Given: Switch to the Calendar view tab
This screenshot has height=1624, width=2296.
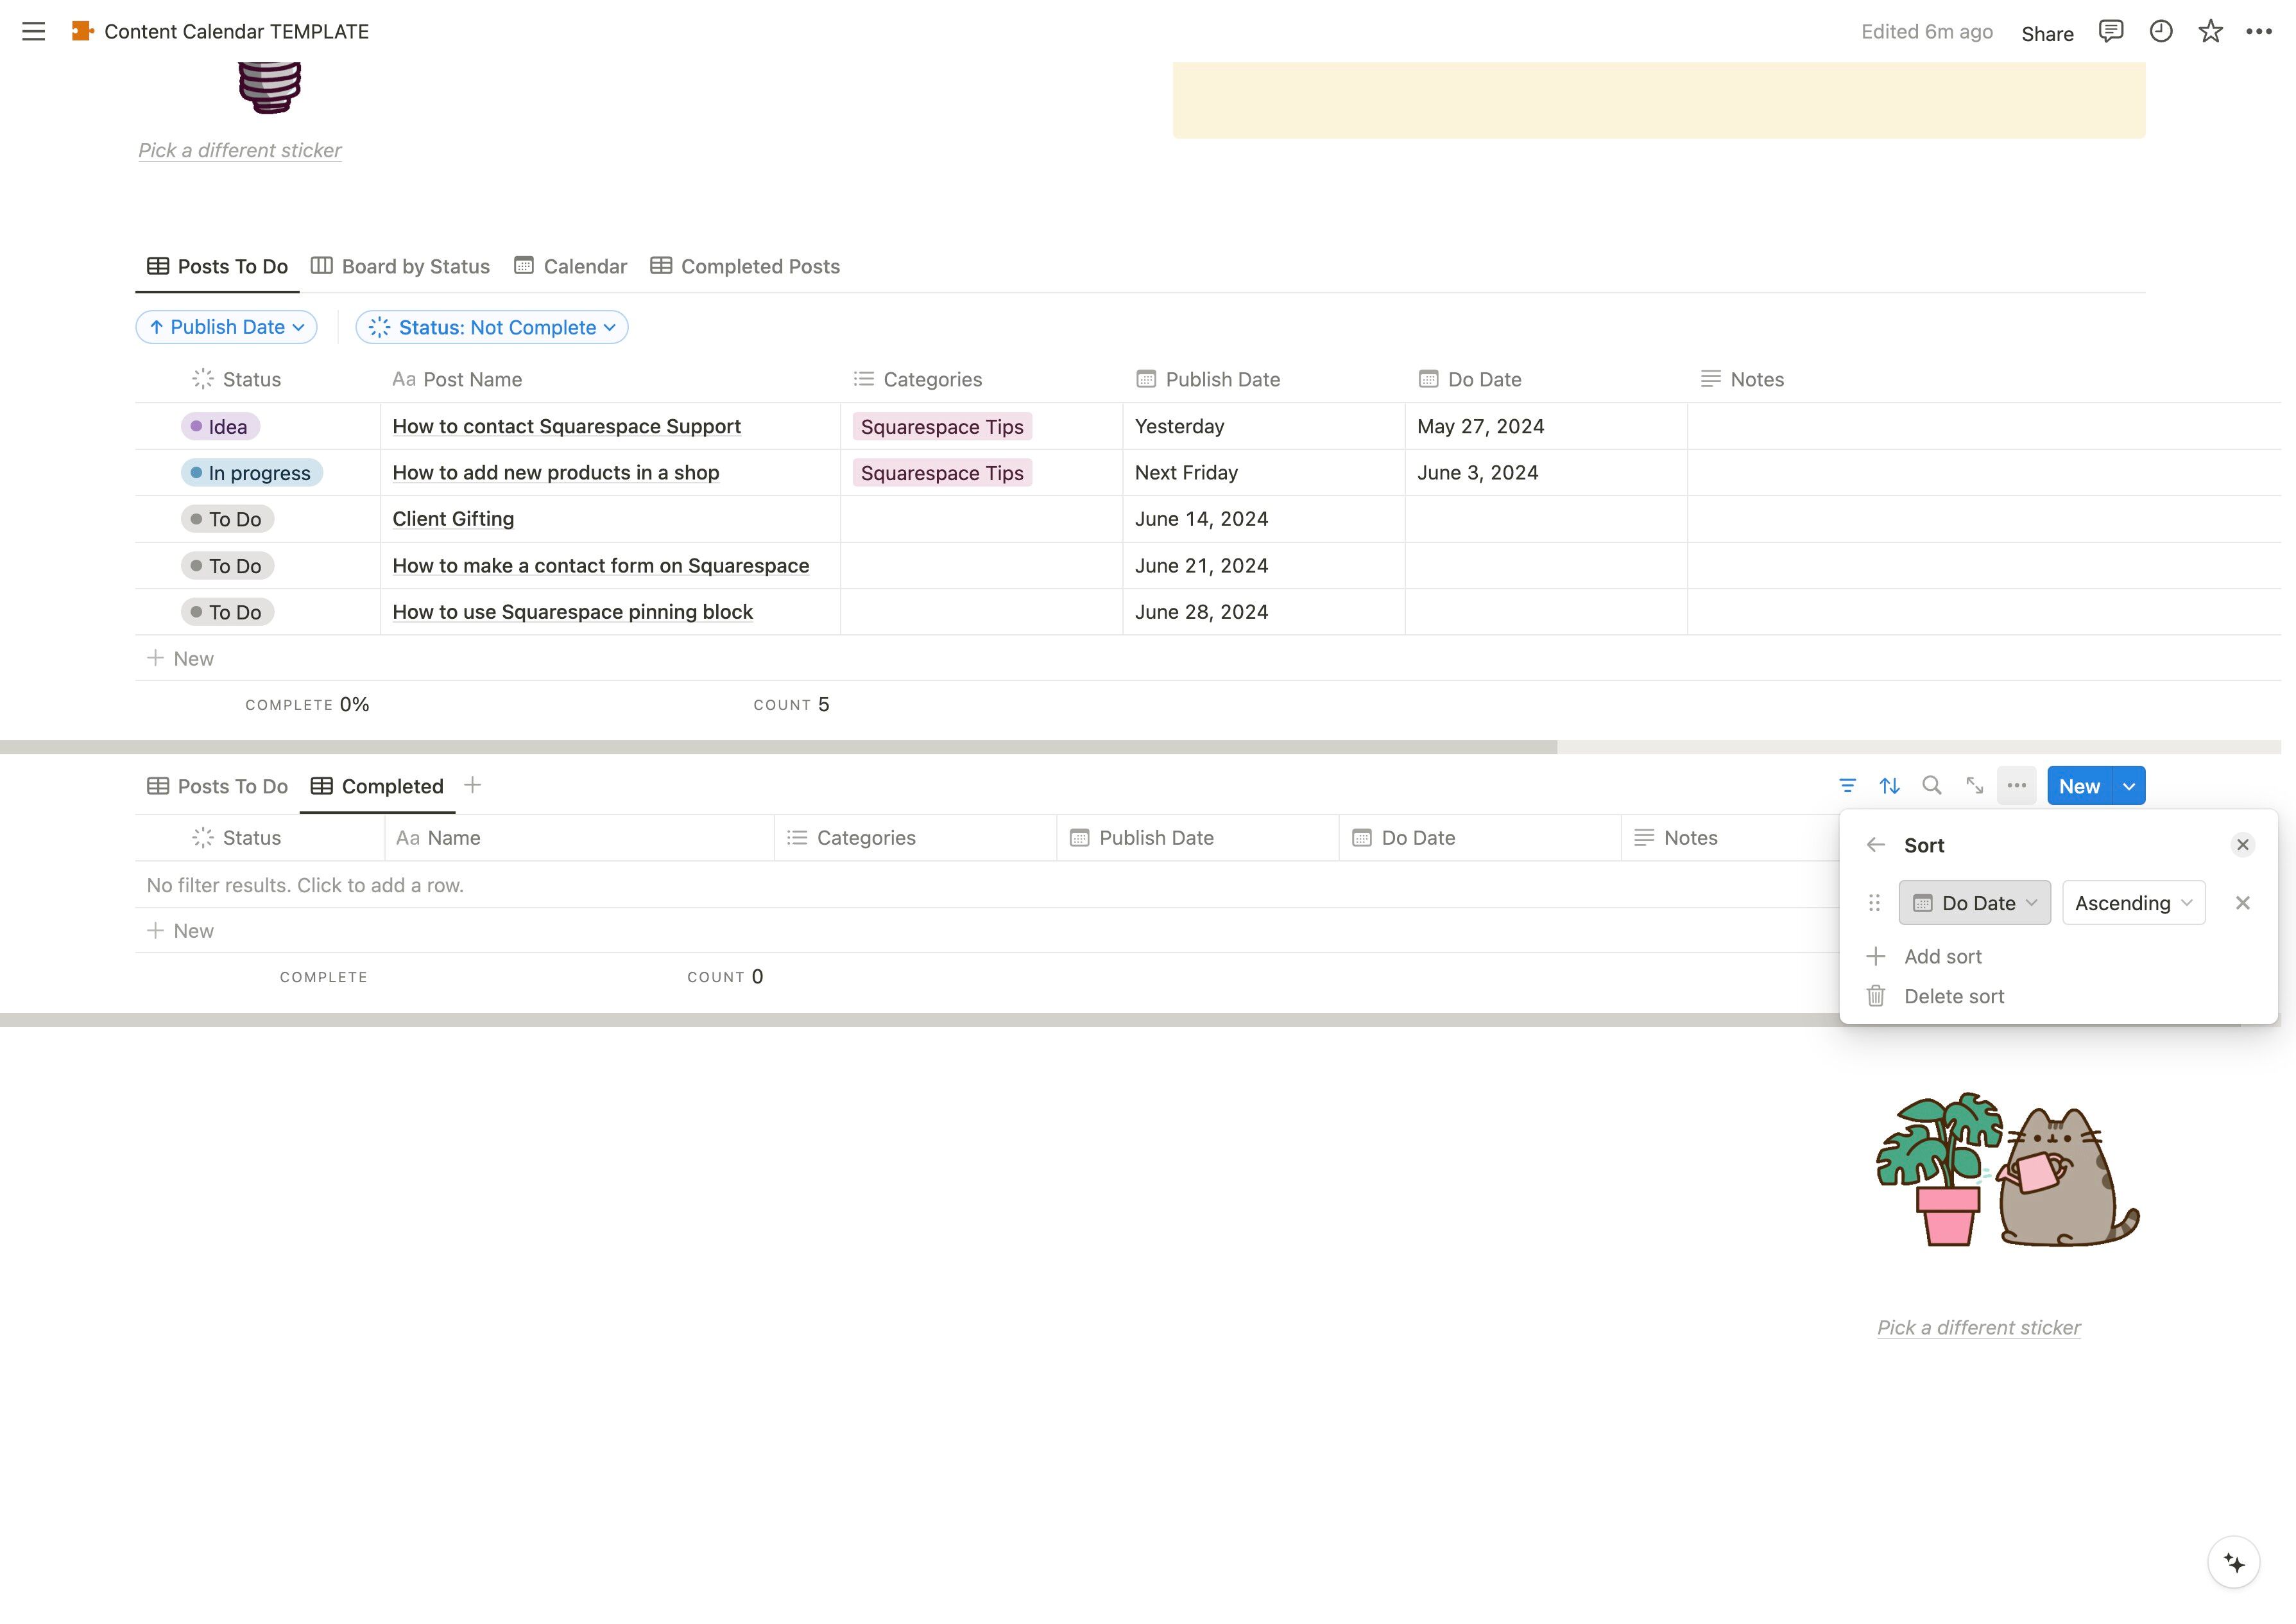Looking at the screenshot, I should point(571,266).
